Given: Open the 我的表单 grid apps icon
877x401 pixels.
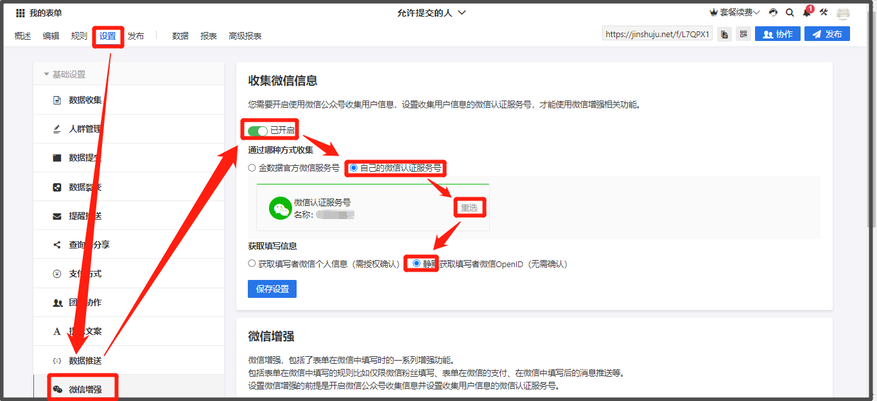Looking at the screenshot, I should tap(21, 13).
